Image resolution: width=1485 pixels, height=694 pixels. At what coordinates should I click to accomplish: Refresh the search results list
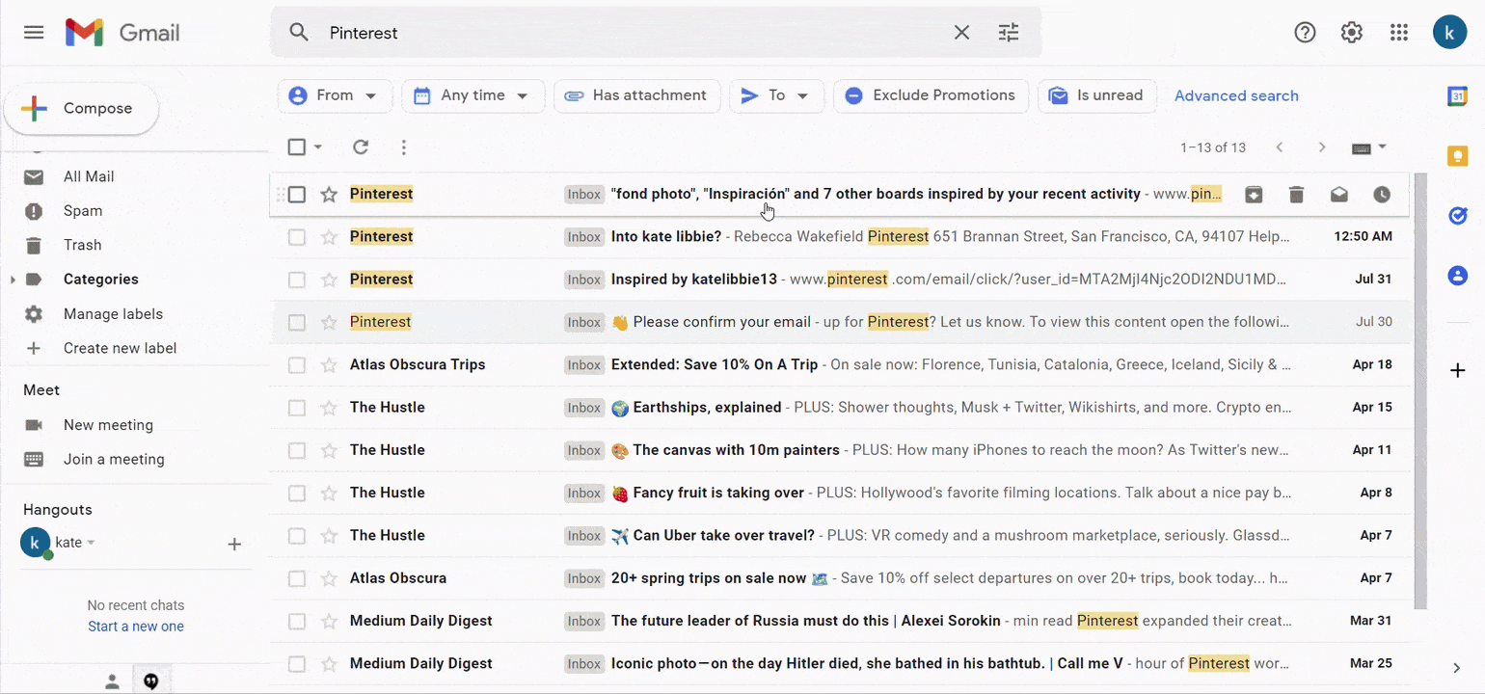(x=361, y=147)
